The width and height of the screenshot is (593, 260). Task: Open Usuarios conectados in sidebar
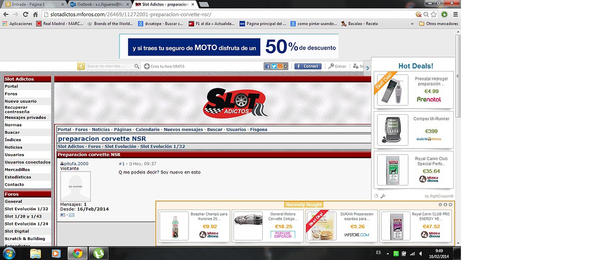click(28, 162)
